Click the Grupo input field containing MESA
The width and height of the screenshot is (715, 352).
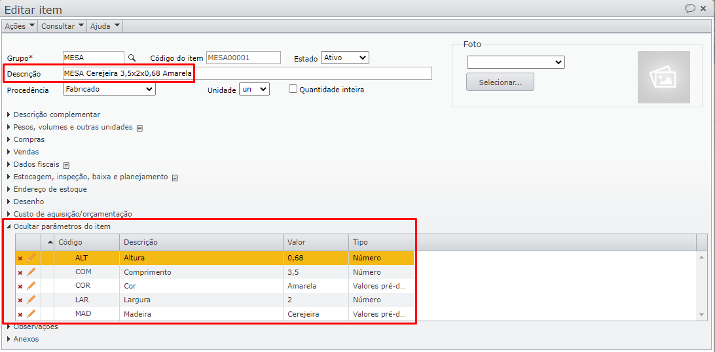[x=94, y=58]
